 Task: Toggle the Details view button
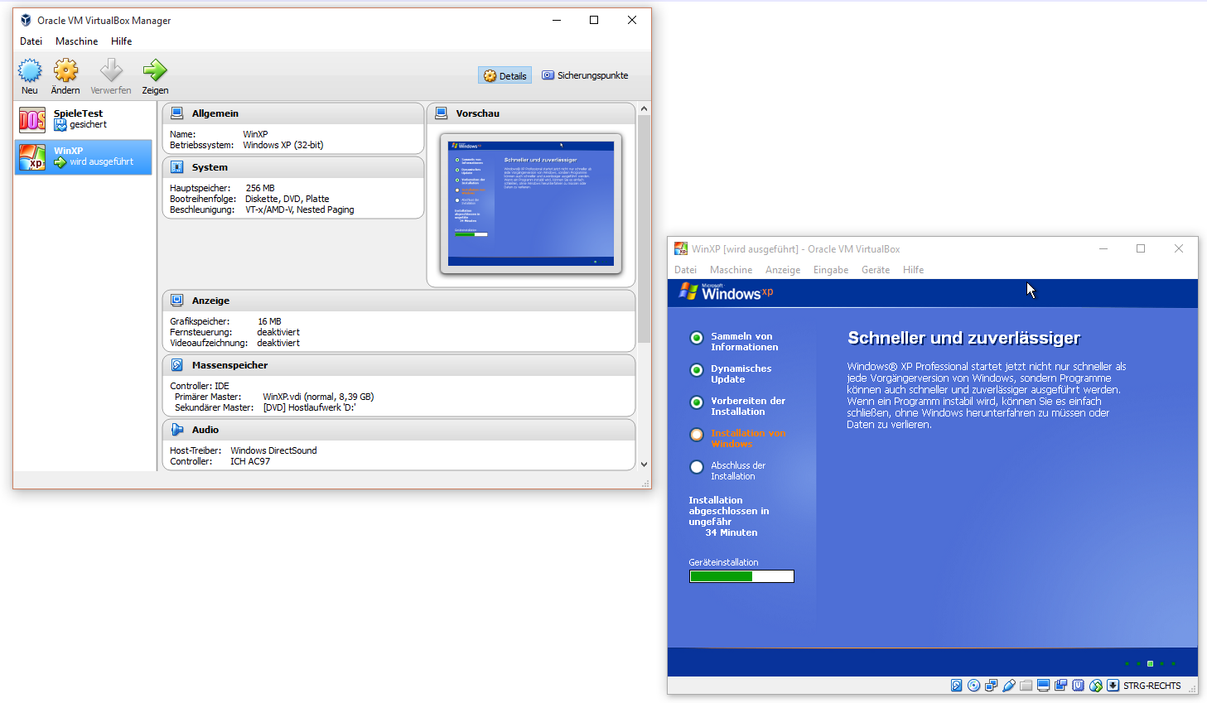pos(505,75)
